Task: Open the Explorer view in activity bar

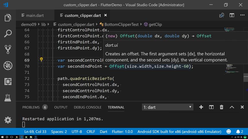Action: pos(8,18)
